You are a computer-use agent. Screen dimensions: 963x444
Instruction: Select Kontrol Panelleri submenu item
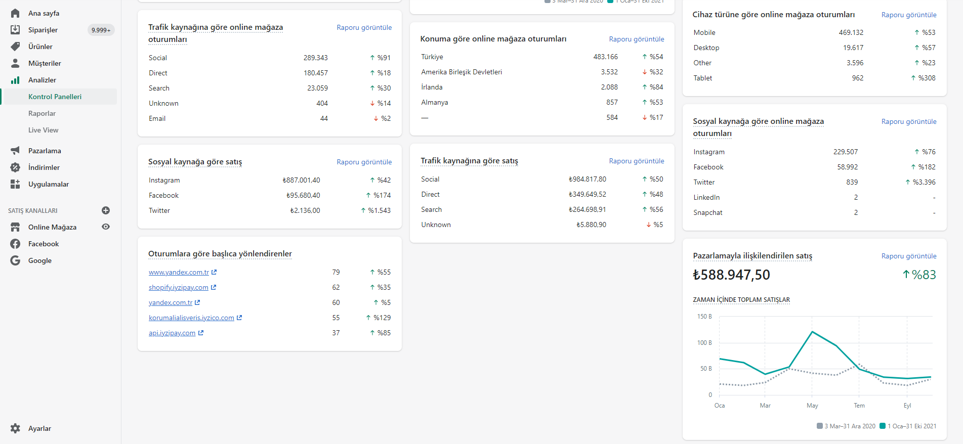click(x=55, y=97)
